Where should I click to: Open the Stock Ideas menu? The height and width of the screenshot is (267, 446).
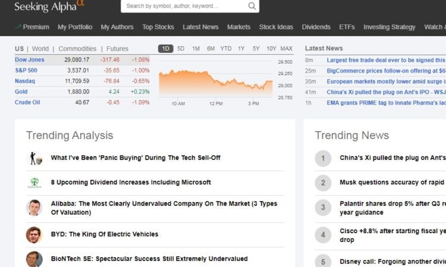pos(276,27)
